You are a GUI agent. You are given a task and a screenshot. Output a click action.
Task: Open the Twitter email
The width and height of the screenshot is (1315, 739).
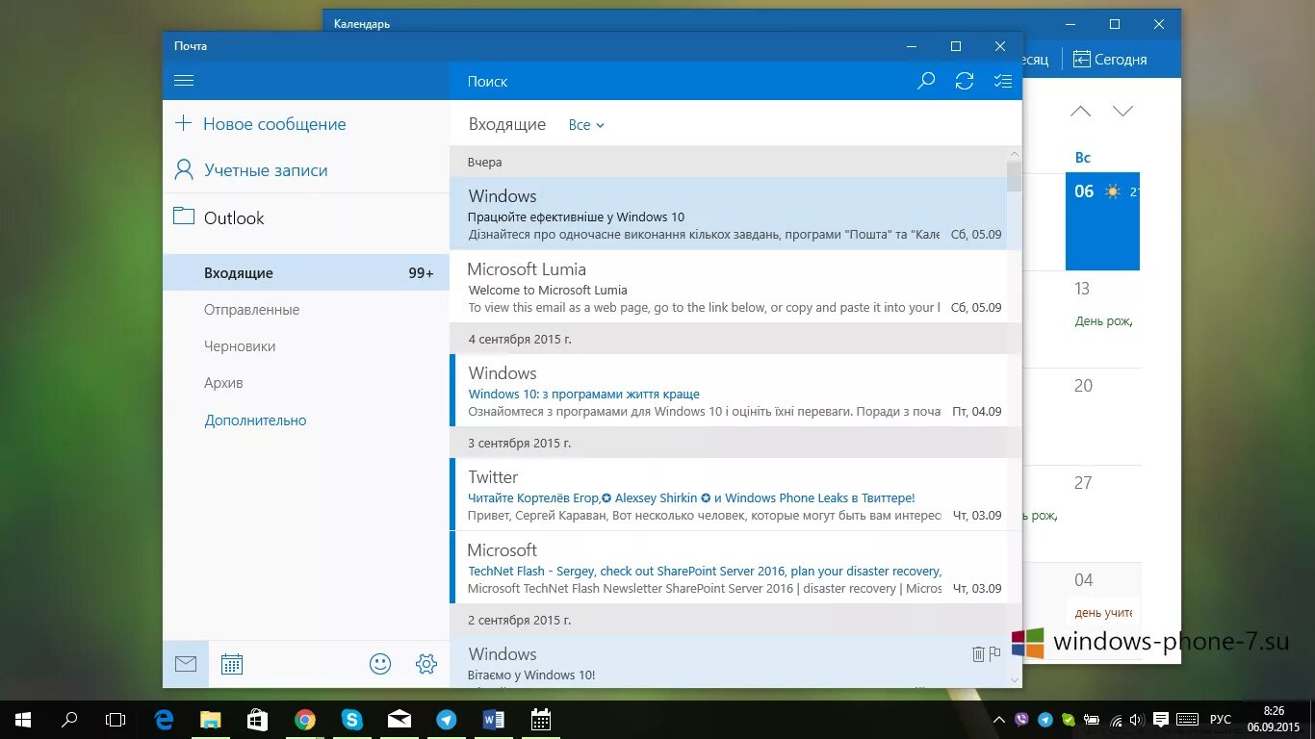728,494
